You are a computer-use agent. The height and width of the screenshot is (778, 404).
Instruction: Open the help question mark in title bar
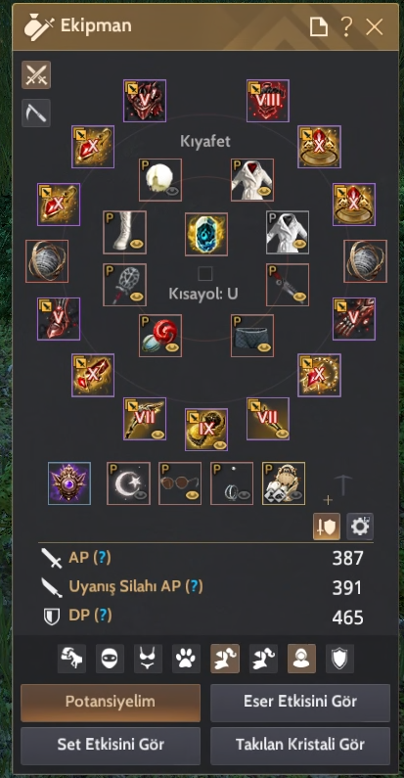347,26
